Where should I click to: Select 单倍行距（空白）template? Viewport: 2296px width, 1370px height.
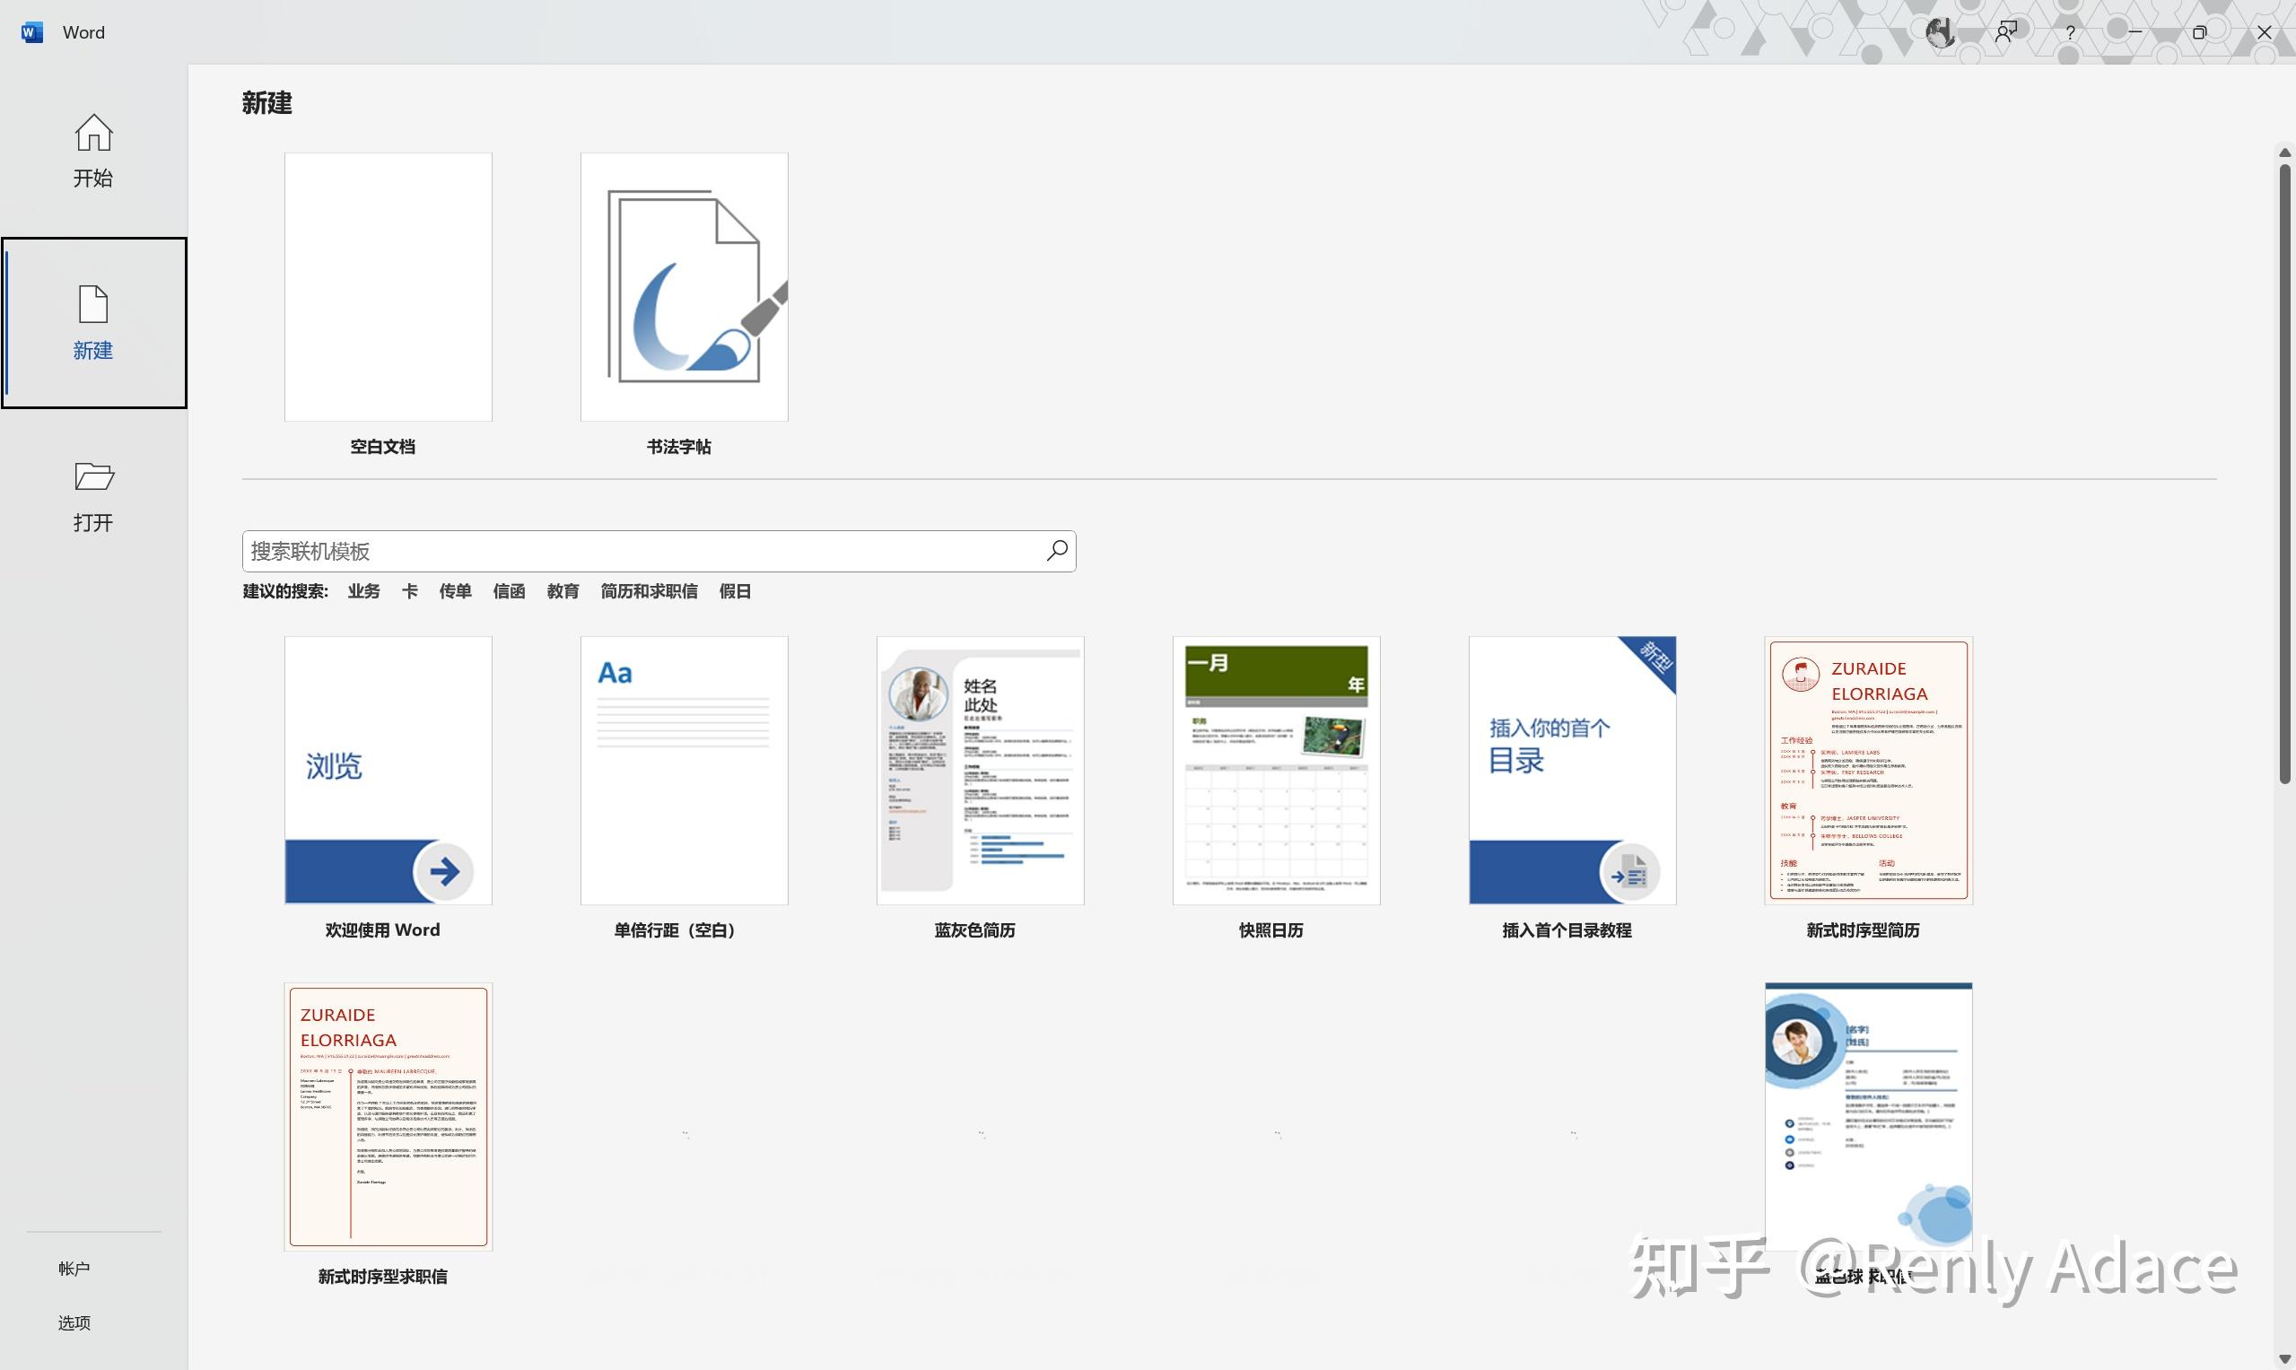click(x=684, y=770)
